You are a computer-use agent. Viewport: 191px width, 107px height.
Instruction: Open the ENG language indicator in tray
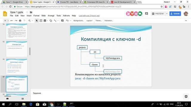[172, 104]
